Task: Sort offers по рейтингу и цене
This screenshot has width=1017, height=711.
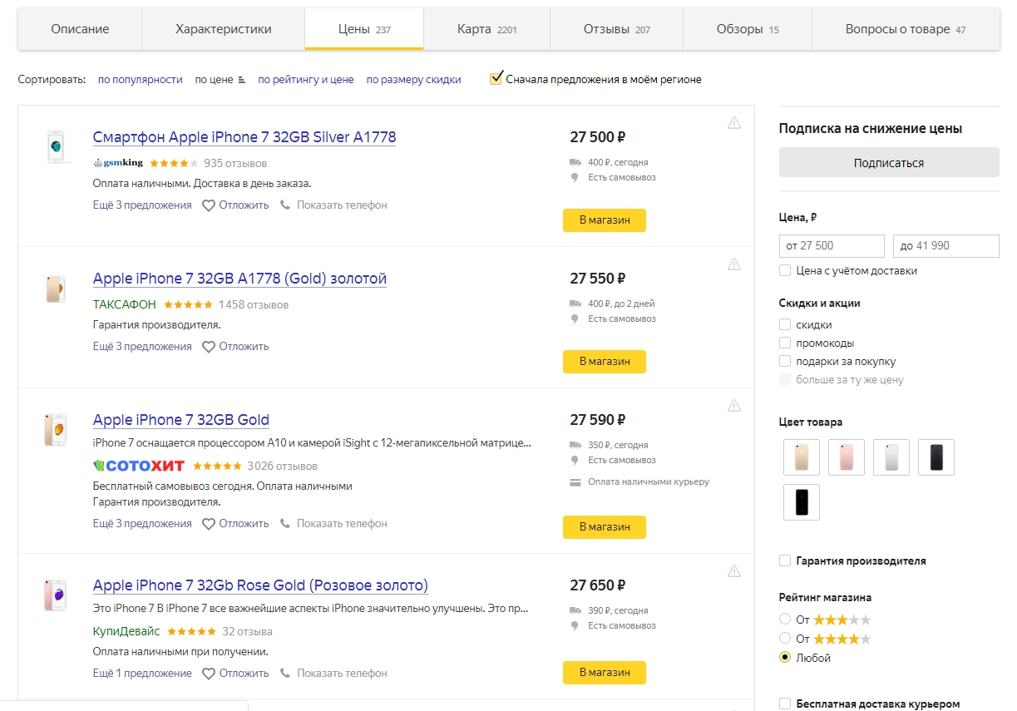Action: tap(306, 80)
